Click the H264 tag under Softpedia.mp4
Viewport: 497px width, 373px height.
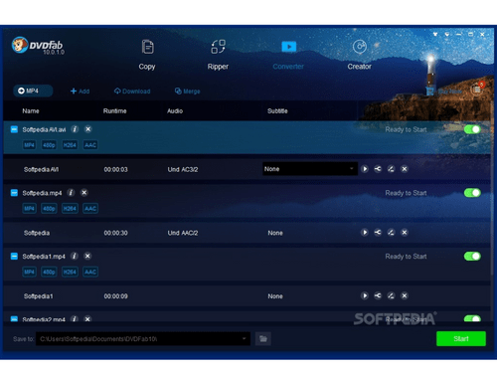click(x=70, y=208)
